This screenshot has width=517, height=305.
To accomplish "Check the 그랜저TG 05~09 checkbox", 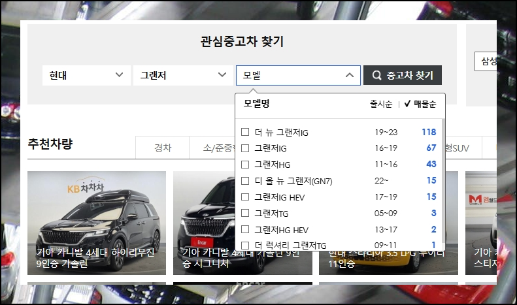I will click(245, 213).
